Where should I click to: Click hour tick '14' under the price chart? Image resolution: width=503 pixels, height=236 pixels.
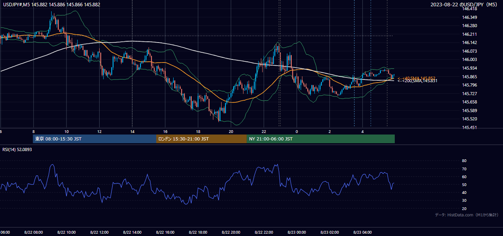click(132, 131)
